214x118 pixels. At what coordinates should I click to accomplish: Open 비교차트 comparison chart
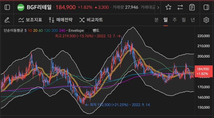[91, 20]
